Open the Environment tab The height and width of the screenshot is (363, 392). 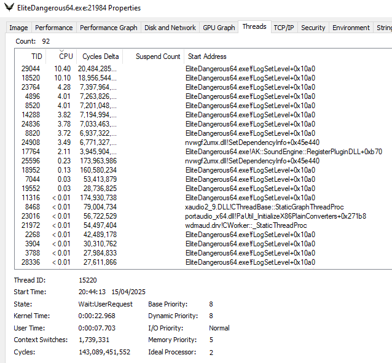[x=351, y=28]
